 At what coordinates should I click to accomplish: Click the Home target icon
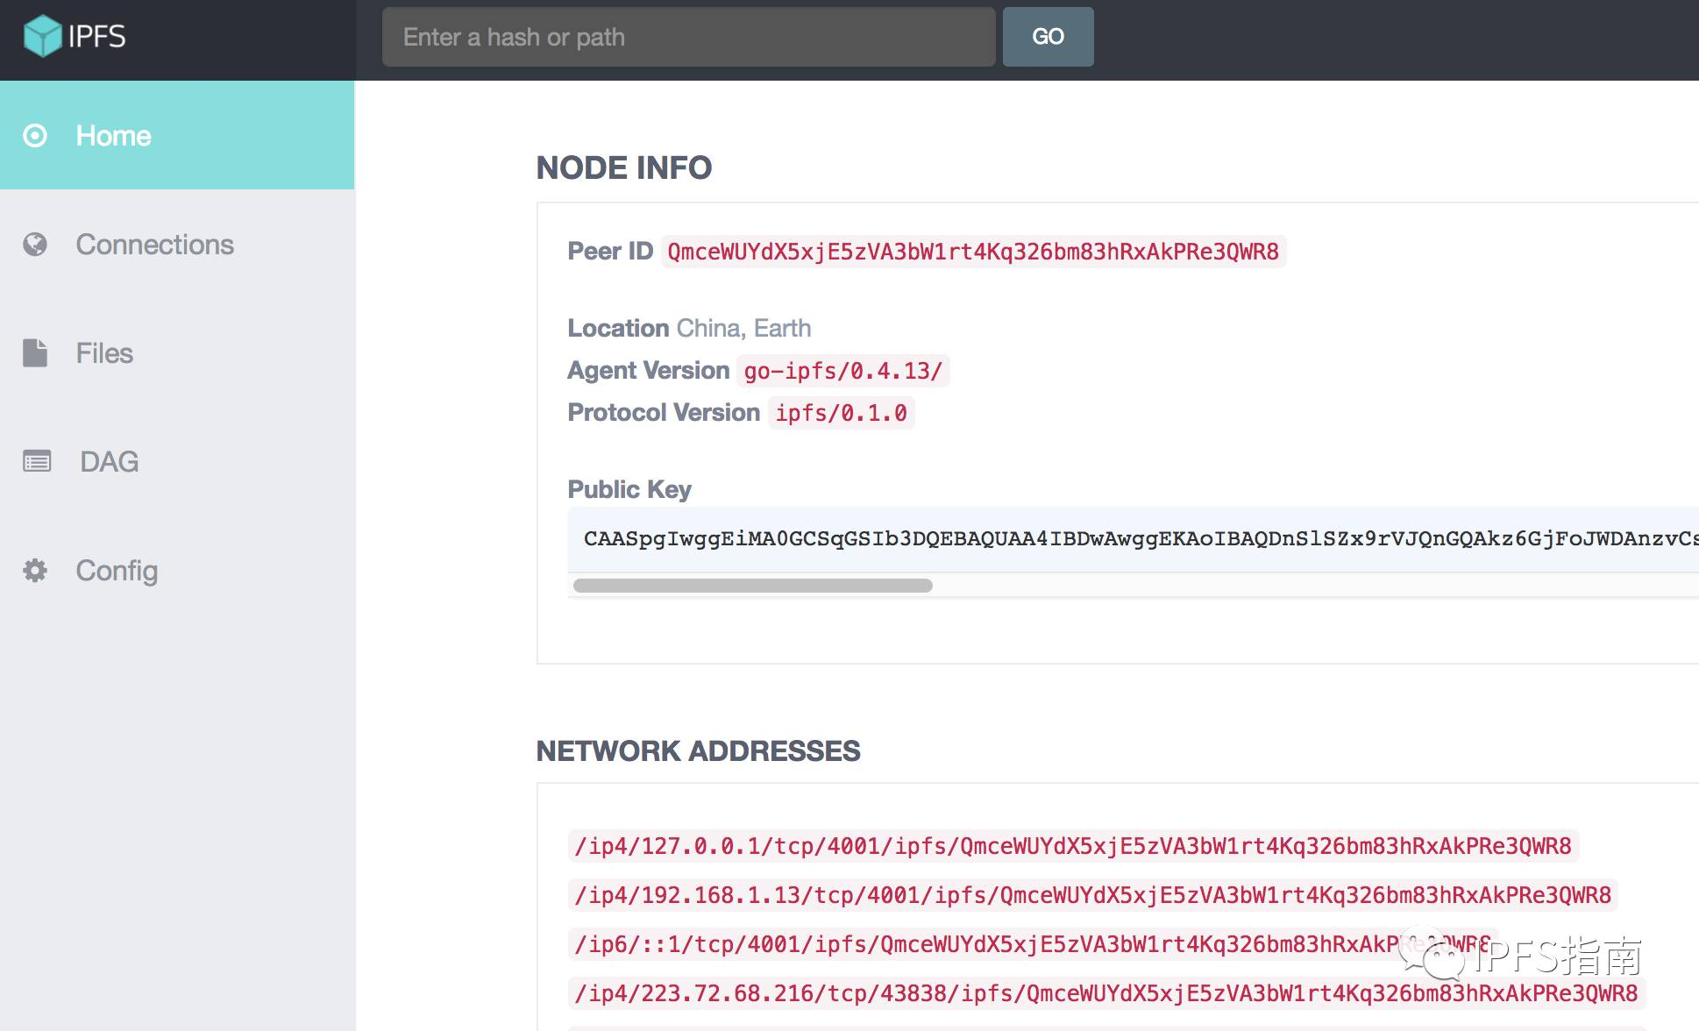(35, 136)
